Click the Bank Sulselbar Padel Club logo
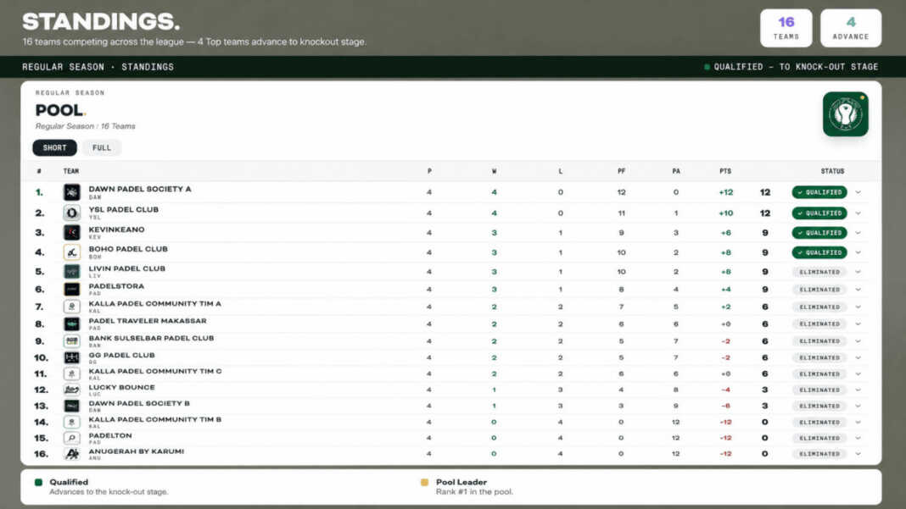This screenshot has height=509, width=906. (71, 341)
